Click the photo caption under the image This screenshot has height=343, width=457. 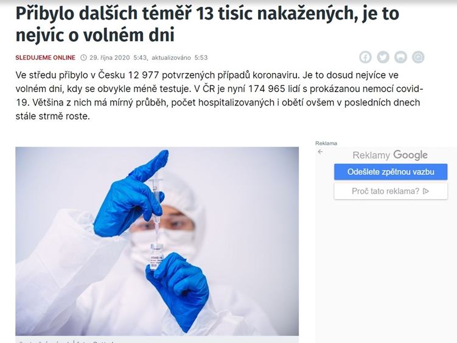66,341
